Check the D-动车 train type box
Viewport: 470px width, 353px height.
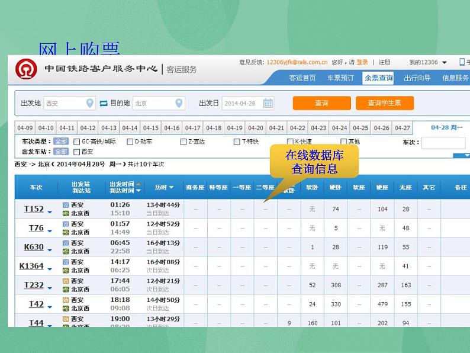[130, 142]
